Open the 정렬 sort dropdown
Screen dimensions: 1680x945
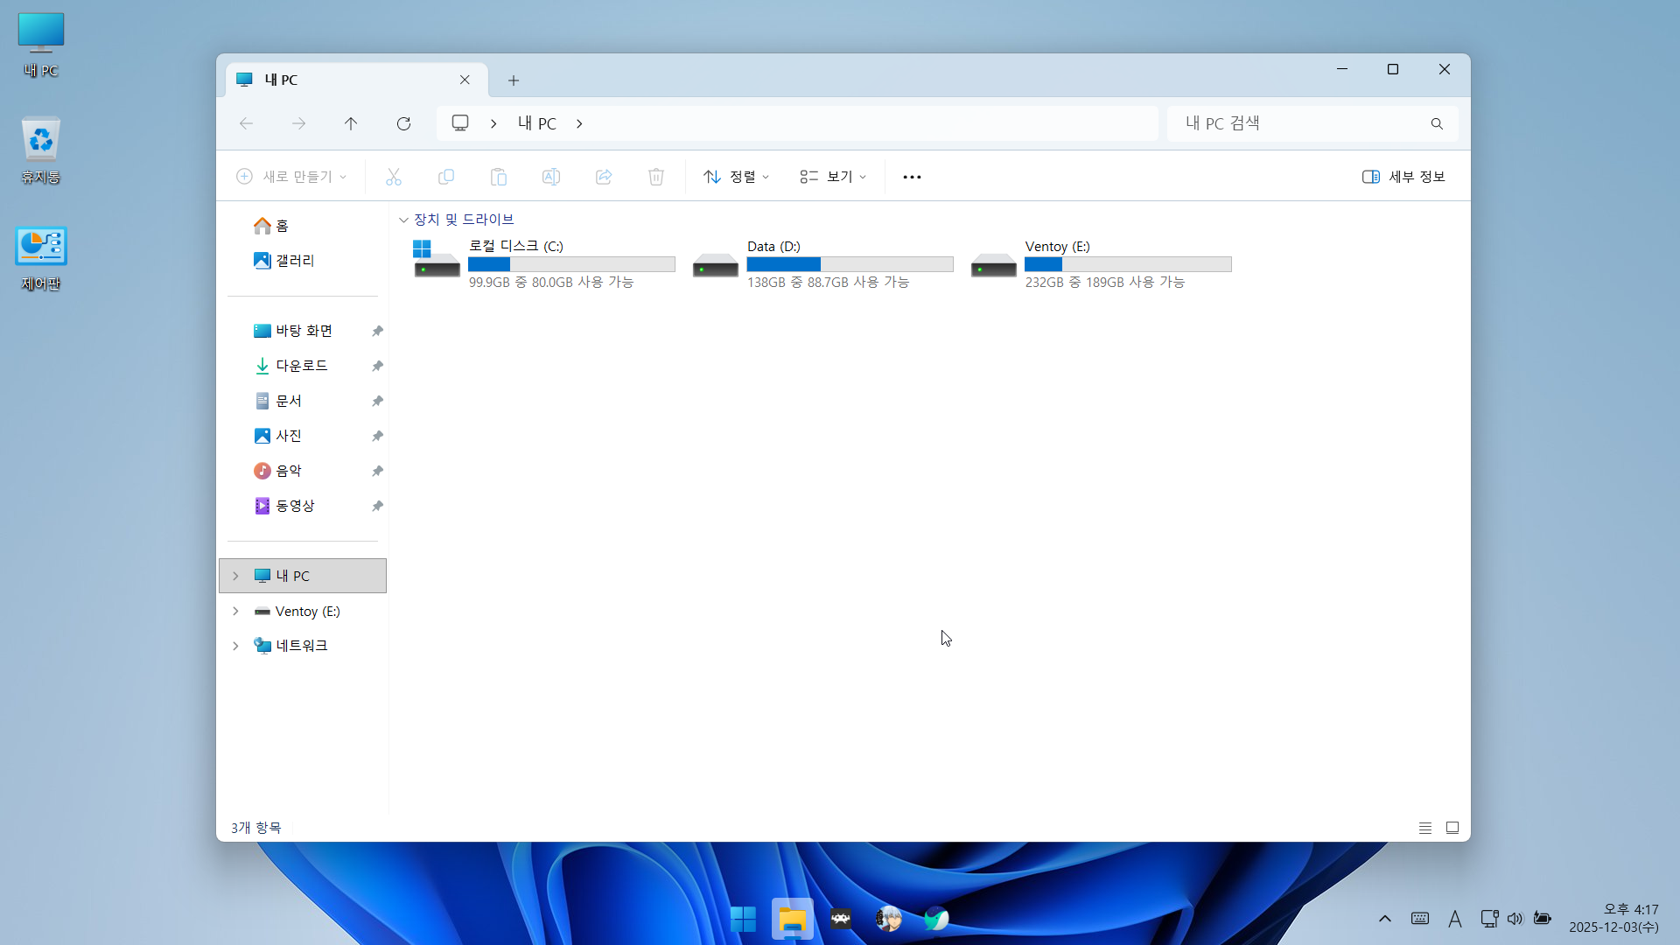pyautogui.click(x=736, y=177)
